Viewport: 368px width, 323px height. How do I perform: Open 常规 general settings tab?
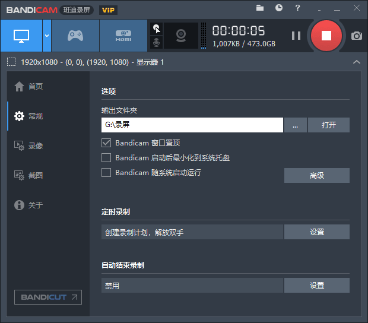(x=28, y=116)
